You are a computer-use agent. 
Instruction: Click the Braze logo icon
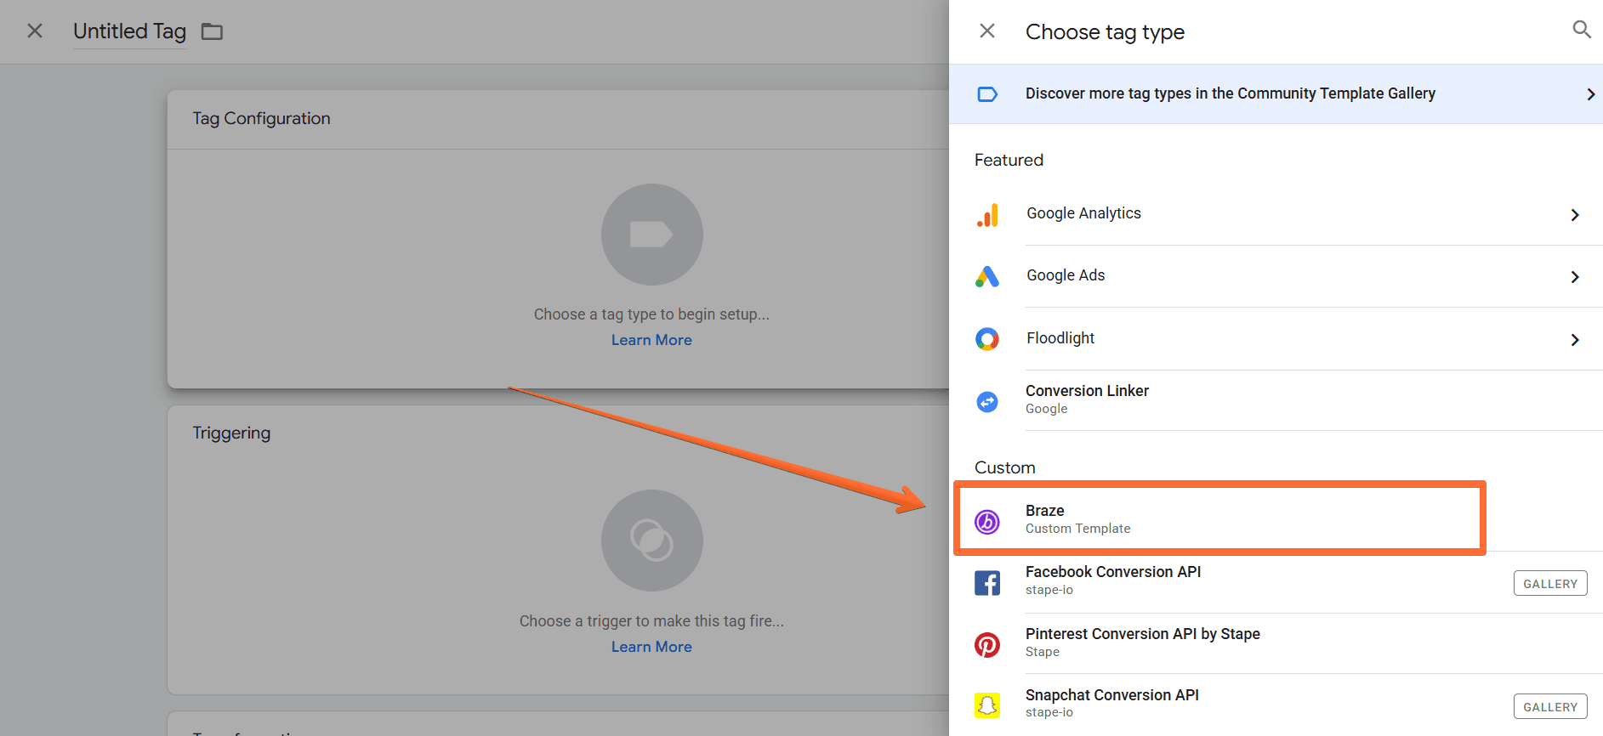(x=987, y=521)
